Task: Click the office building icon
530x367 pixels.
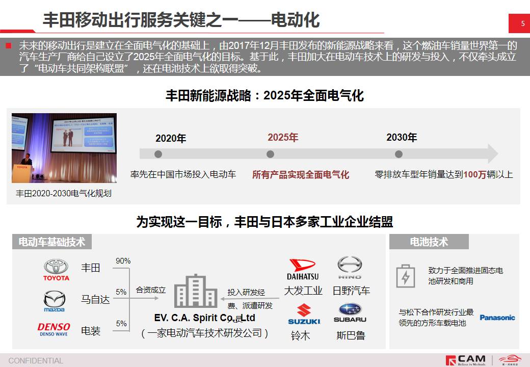Action: coord(196,291)
